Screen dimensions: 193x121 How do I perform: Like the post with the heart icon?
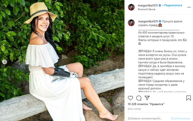click(130, 98)
